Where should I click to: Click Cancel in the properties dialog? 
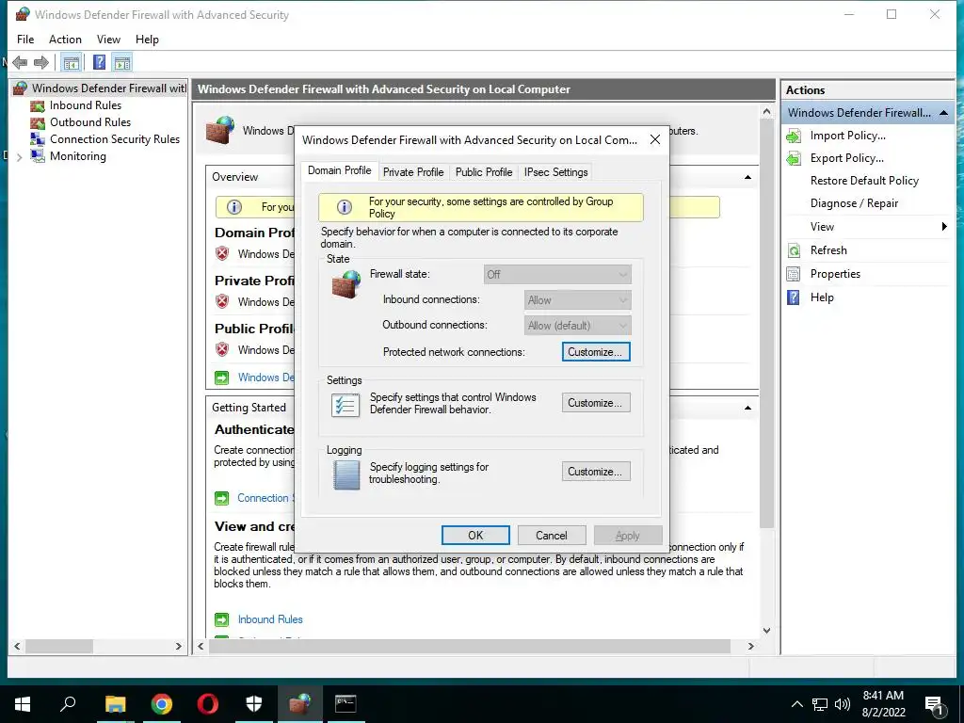552,536
